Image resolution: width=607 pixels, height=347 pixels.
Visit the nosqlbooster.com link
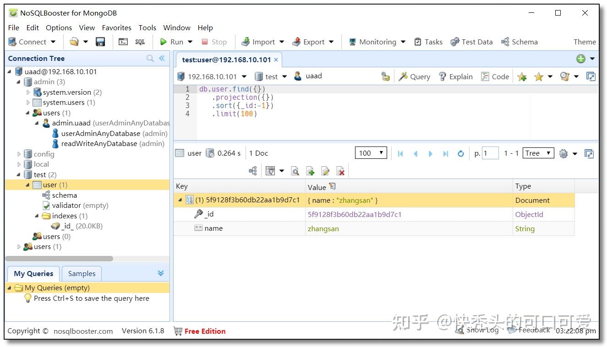(x=83, y=331)
